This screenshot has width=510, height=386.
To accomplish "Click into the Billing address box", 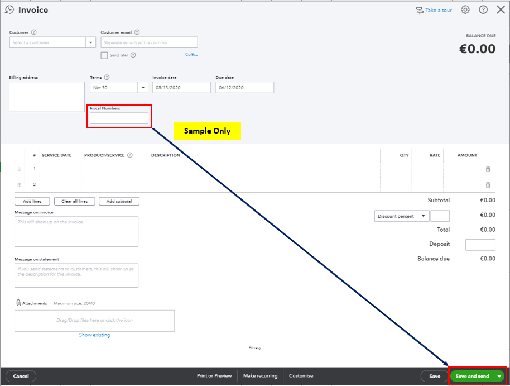I will click(x=47, y=97).
